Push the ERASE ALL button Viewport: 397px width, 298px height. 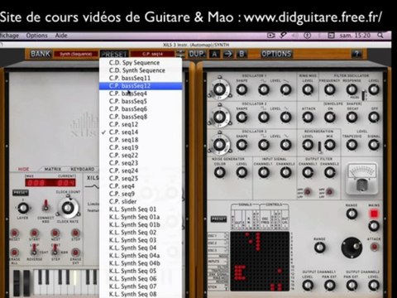pyautogui.click(x=15, y=252)
